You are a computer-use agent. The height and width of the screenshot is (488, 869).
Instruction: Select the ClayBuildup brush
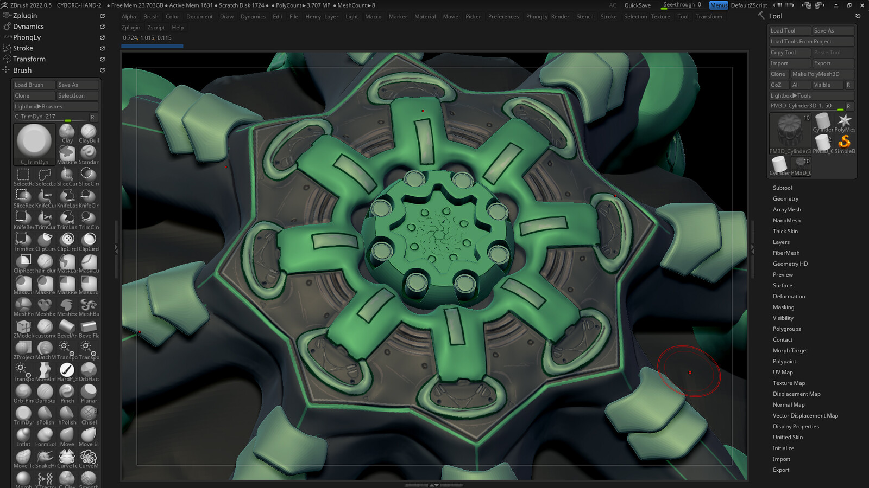(x=89, y=133)
